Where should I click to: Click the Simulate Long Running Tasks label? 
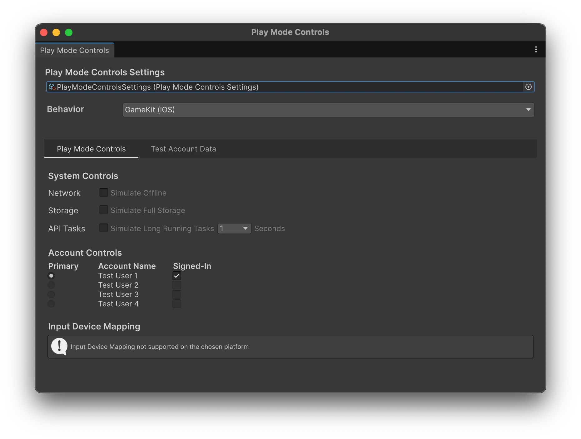coord(162,229)
